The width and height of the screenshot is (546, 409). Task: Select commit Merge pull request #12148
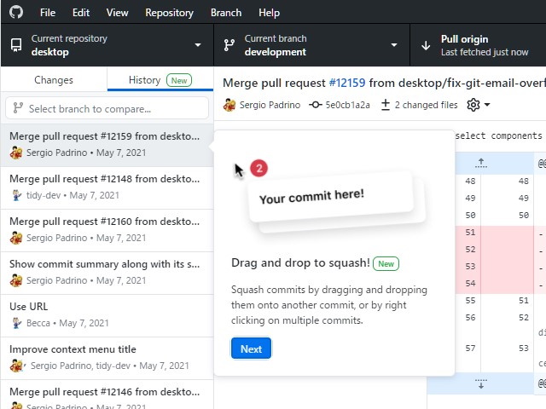tap(107, 187)
